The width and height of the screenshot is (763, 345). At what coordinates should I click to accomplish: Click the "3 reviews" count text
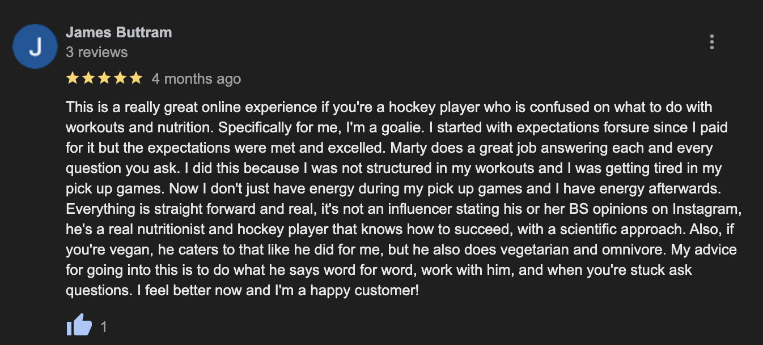pos(96,53)
